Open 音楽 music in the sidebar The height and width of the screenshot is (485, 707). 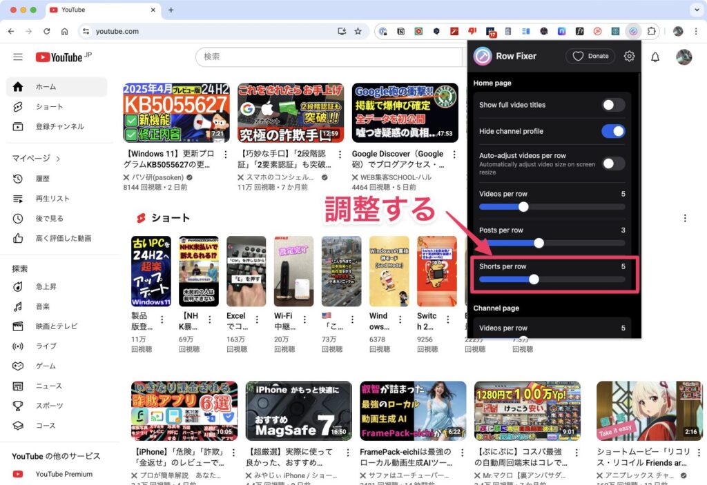click(57, 306)
